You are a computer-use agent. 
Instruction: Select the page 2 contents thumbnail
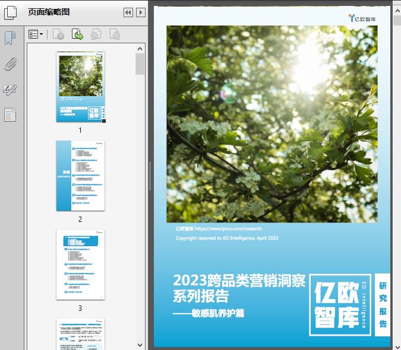[81, 176]
